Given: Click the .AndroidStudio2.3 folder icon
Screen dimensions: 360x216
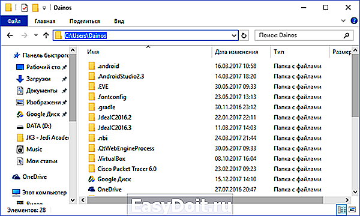Looking at the screenshot, I should pyautogui.click(x=91, y=76).
